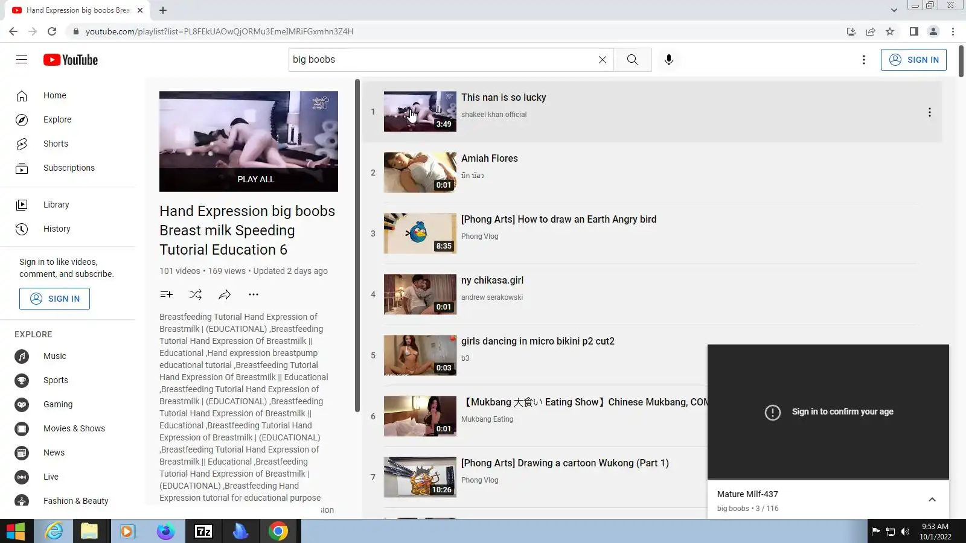Image resolution: width=966 pixels, height=543 pixels.
Task: Click the magnifying glass search button
Action: 632,60
